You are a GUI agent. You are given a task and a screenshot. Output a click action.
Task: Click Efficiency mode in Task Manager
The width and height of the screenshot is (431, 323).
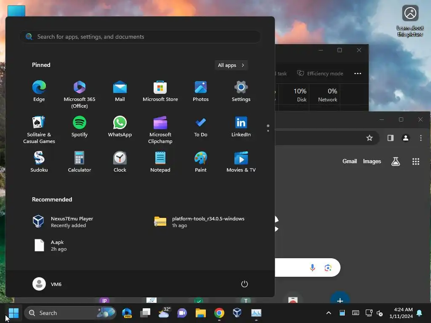click(x=320, y=73)
